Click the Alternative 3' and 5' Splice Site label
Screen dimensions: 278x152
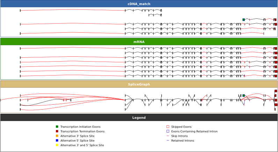[x=82, y=145]
